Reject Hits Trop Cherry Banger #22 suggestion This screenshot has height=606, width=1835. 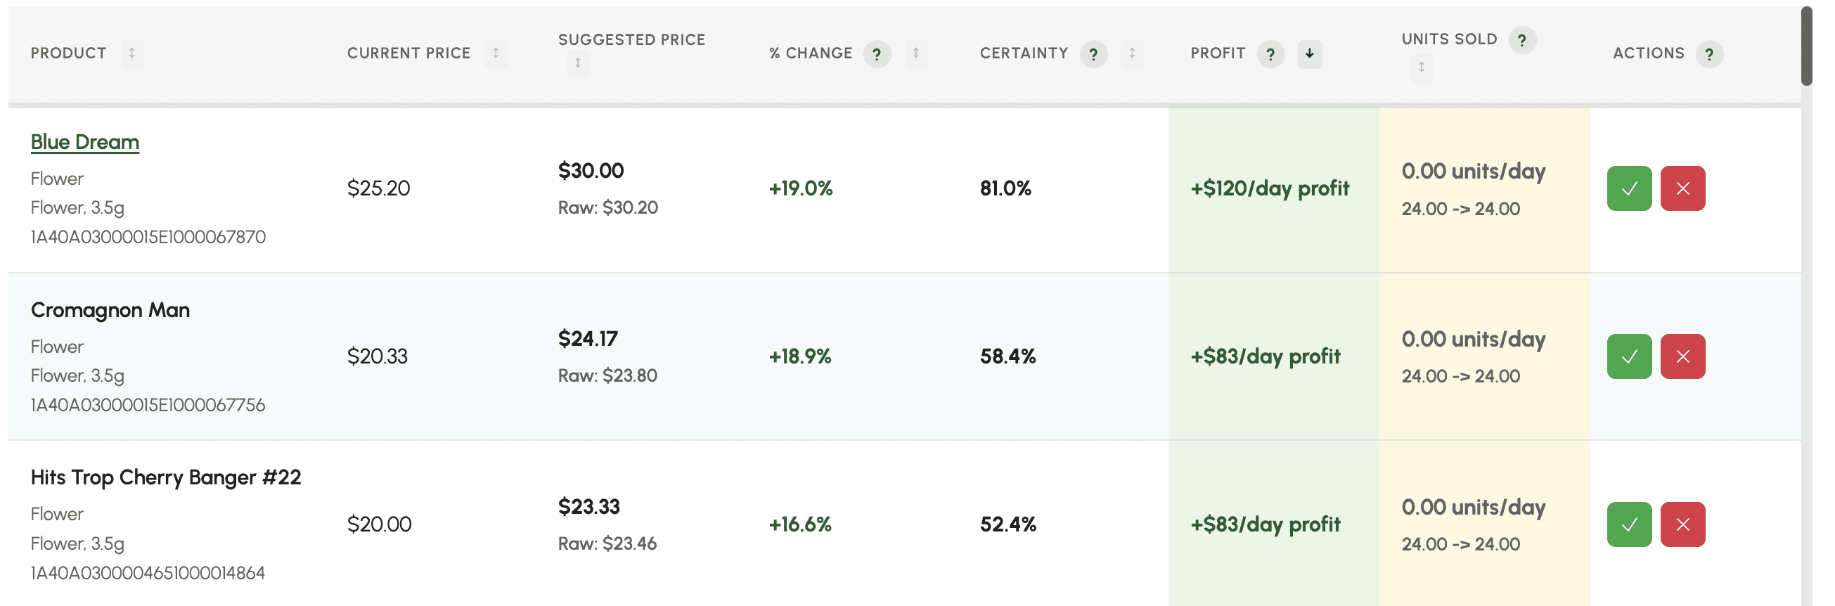[x=1682, y=524]
